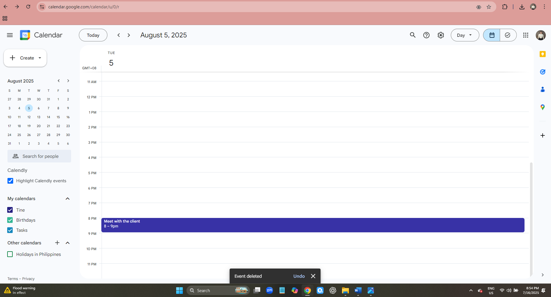Open Google account avatar

(x=541, y=35)
